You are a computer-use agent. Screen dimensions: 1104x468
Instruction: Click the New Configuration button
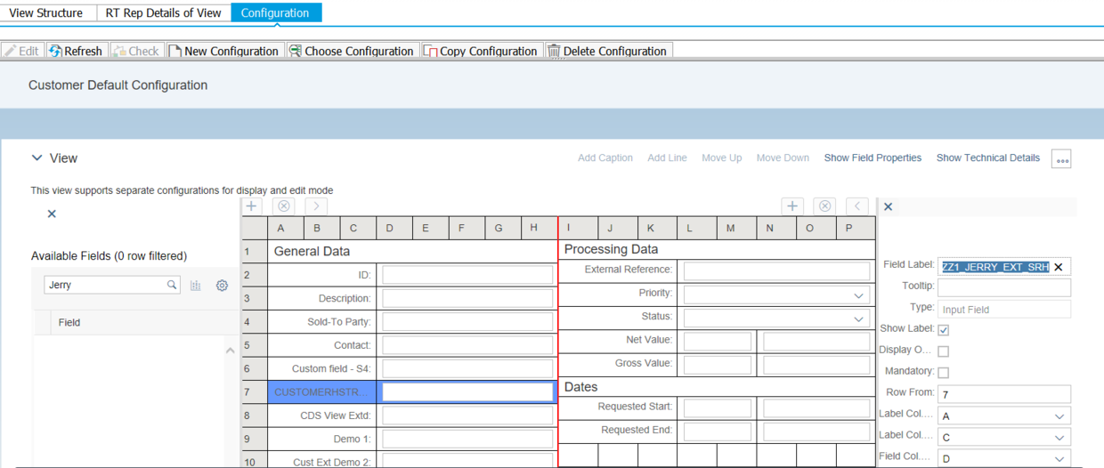click(224, 51)
